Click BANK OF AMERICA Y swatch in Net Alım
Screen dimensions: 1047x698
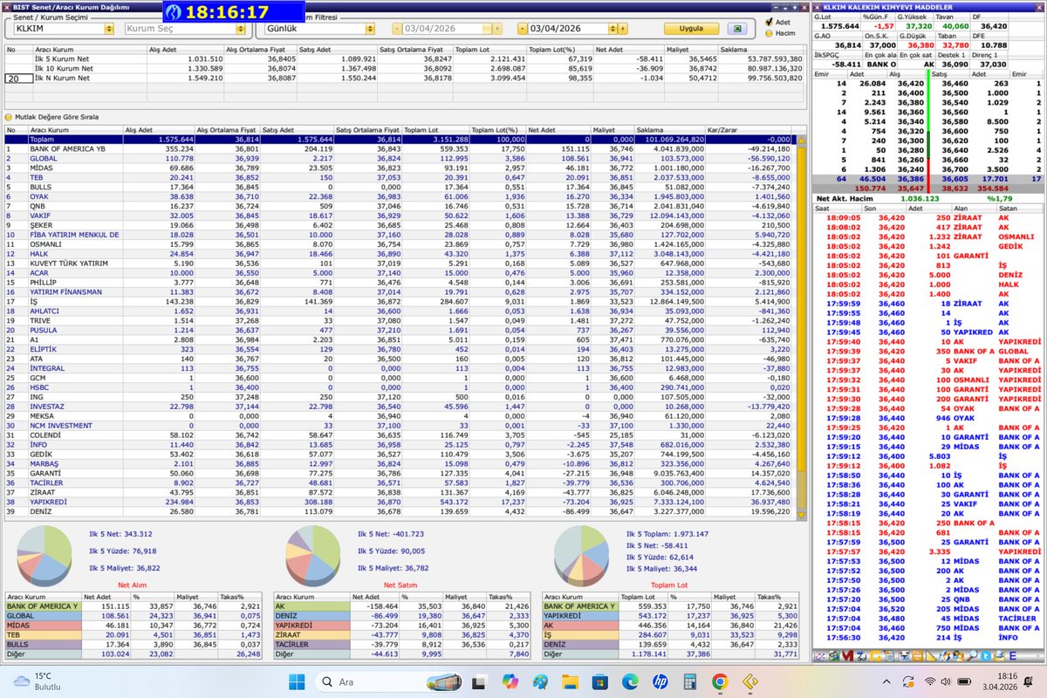42,606
